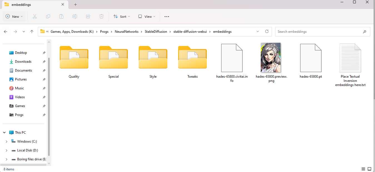Click the Rename icon in toolbar
Screen dimensions: 375x172
75,17
